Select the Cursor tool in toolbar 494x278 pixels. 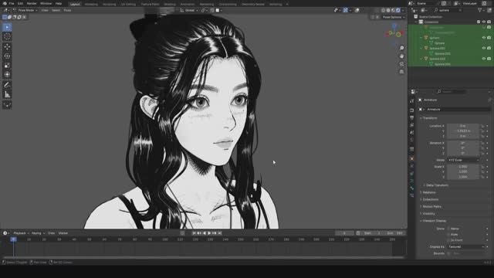pos(7,36)
